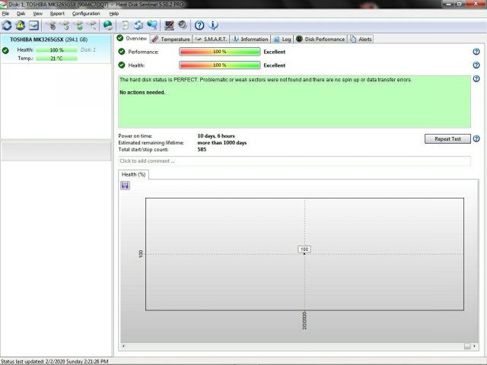Click the blue question mark toolbar icon

click(x=199, y=25)
